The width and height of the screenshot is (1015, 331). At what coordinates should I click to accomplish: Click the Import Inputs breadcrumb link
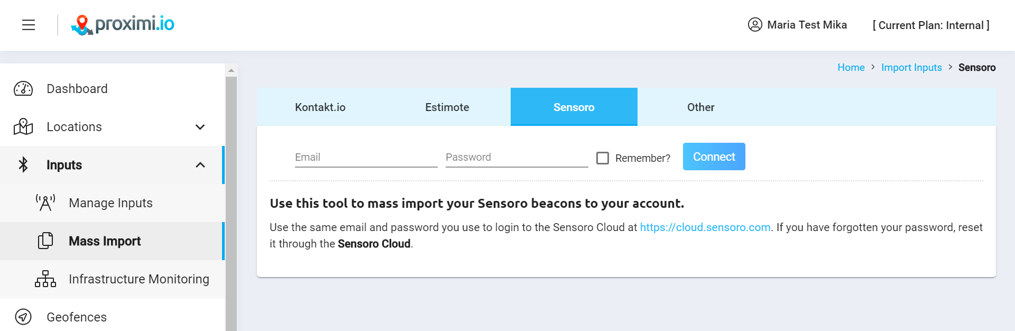pyautogui.click(x=911, y=68)
